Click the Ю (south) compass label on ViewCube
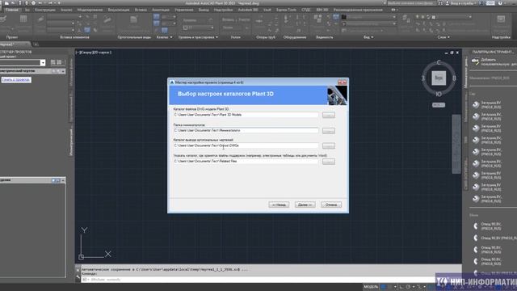 tap(439, 95)
